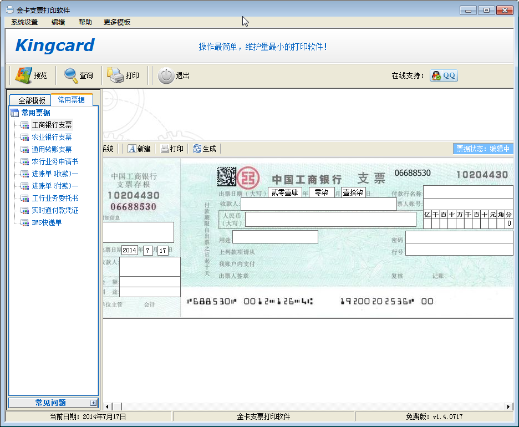Open QQ online support button
This screenshot has width=519, height=427.
[444, 75]
